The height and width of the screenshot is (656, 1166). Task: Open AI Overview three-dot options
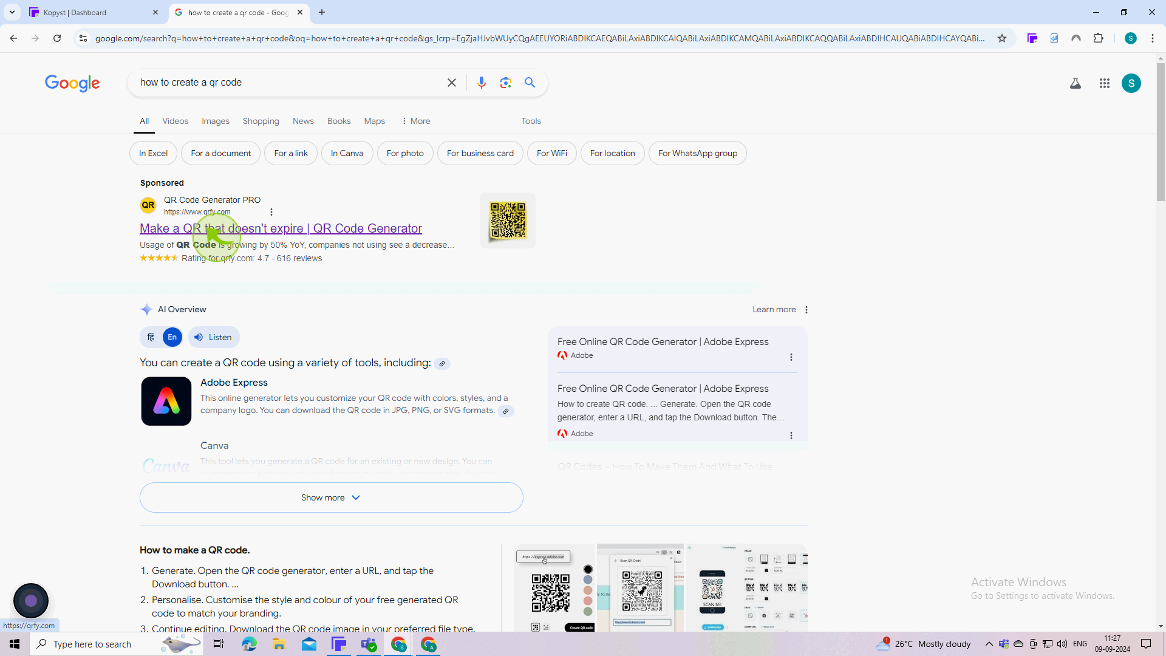(806, 310)
